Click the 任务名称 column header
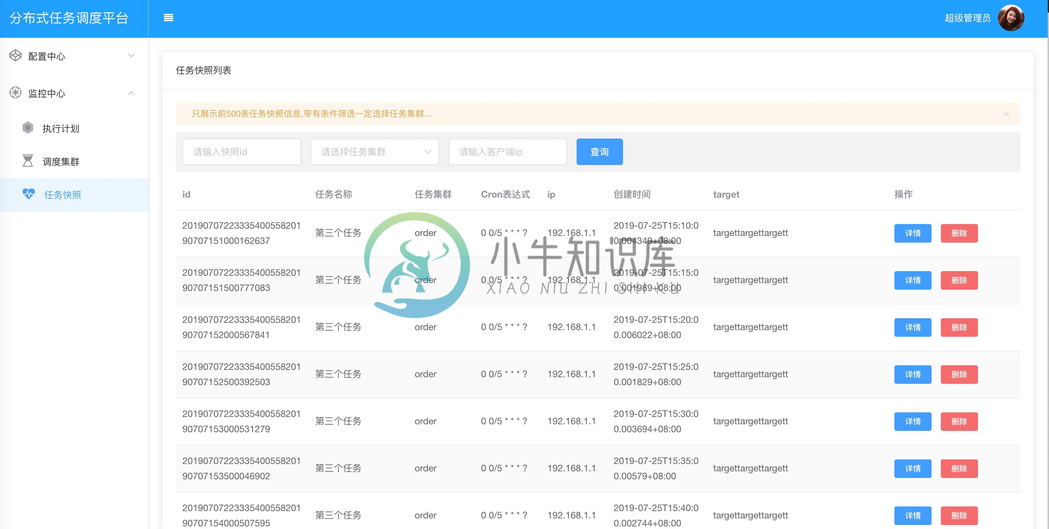 [333, 195]
